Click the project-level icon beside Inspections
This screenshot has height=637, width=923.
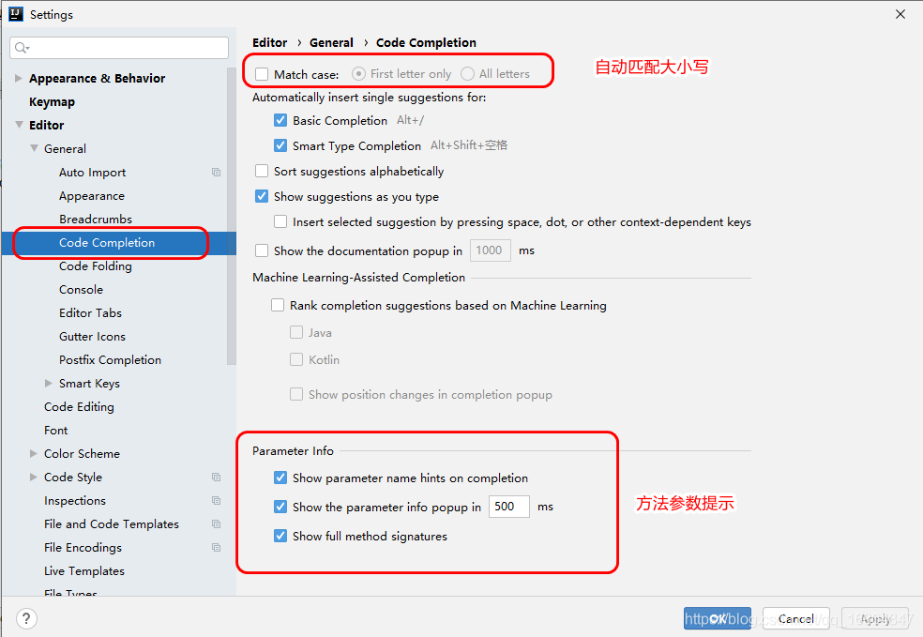click(216, 500)
